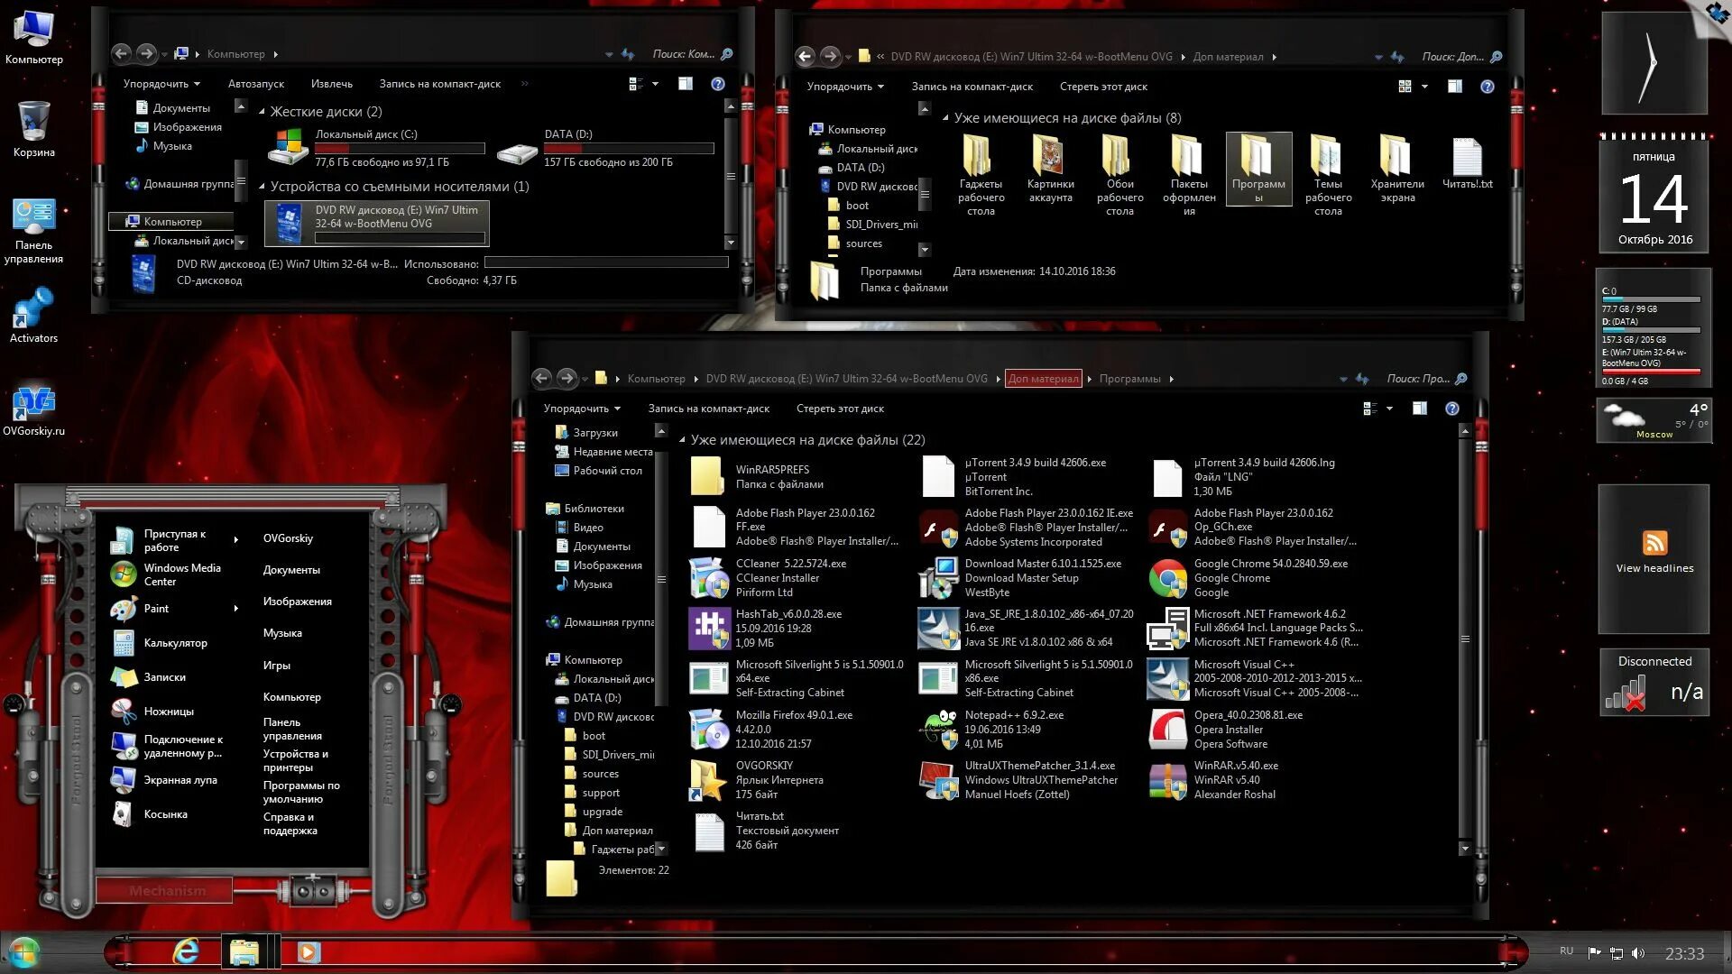The image size is (1732, 974).
Task: Click Стереть этот диск toolbar button
Action: point(839,409)
